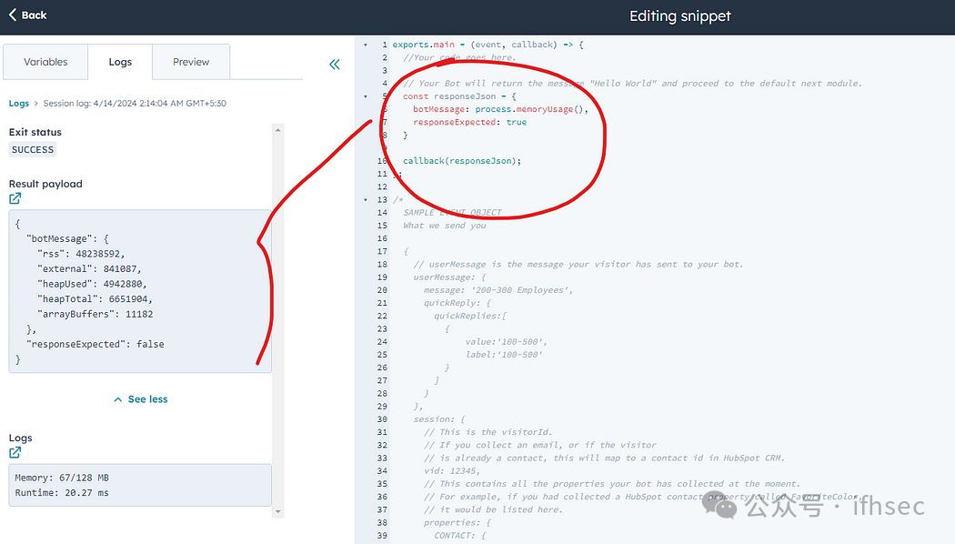
Task: Click the session log timestamp breadcrumb
Action: click(x=135, y=104)
